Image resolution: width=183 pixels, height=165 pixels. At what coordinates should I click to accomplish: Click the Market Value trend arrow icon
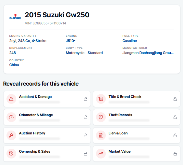tap(101, 153)
